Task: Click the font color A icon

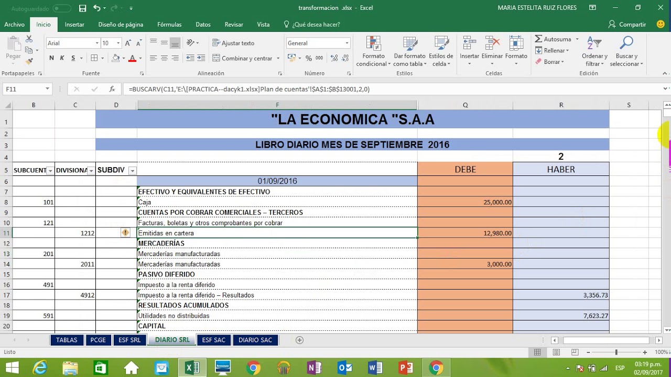Action: click(x=133, y=58)
